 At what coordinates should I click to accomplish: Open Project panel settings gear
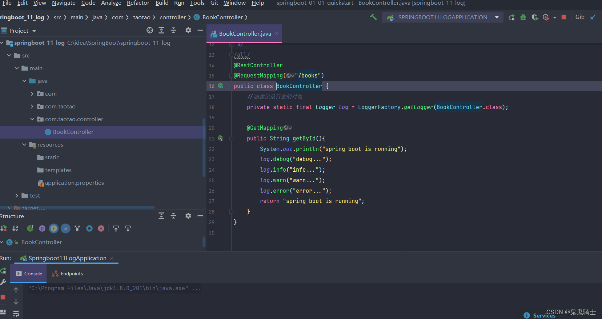[x=188, y=30]
